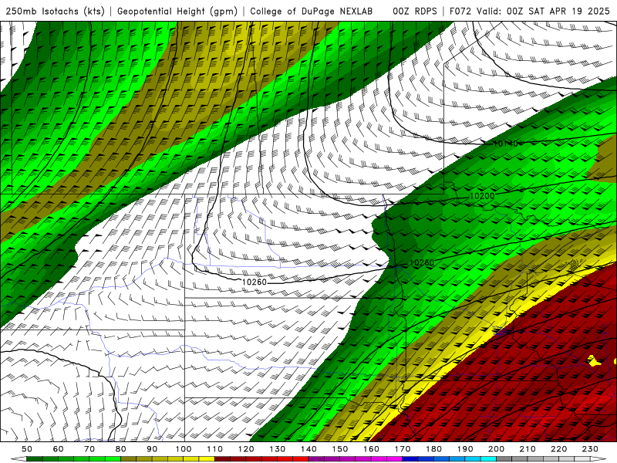Click the 80 value on the color scale
617x463 pixels.
121,449
